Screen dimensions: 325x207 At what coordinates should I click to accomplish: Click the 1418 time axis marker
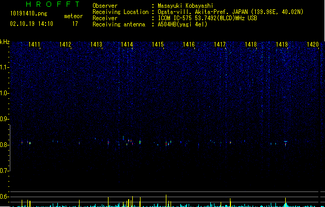pyautogui.click(x=251, y=45)
